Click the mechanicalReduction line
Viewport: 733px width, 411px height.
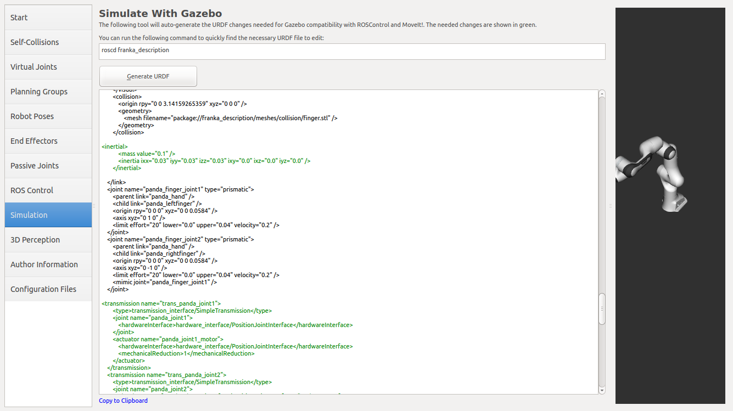(x=186, y=353)
